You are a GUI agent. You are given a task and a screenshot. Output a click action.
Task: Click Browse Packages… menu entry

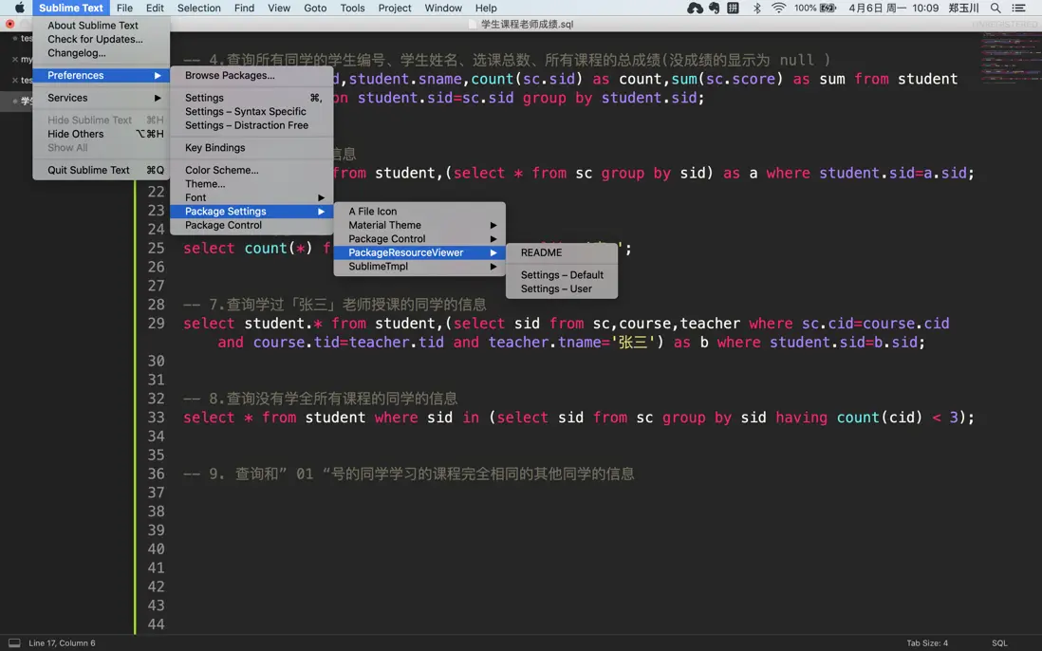coord(230,75)
